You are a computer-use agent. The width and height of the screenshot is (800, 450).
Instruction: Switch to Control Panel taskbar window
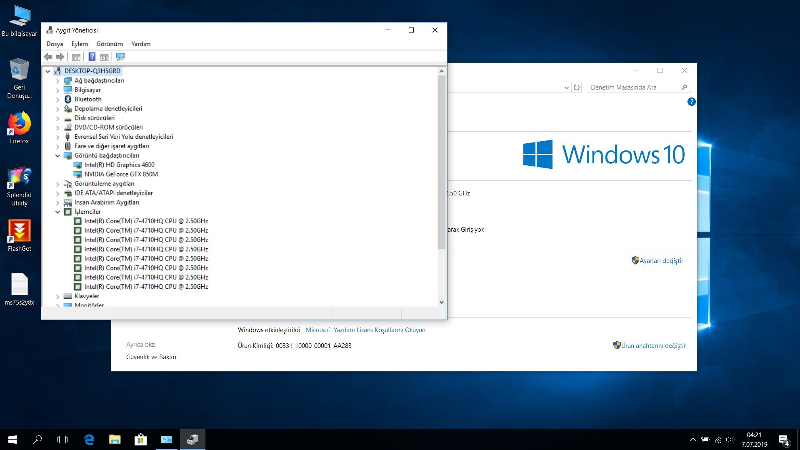pyautogui.click(x=167, y=440)
